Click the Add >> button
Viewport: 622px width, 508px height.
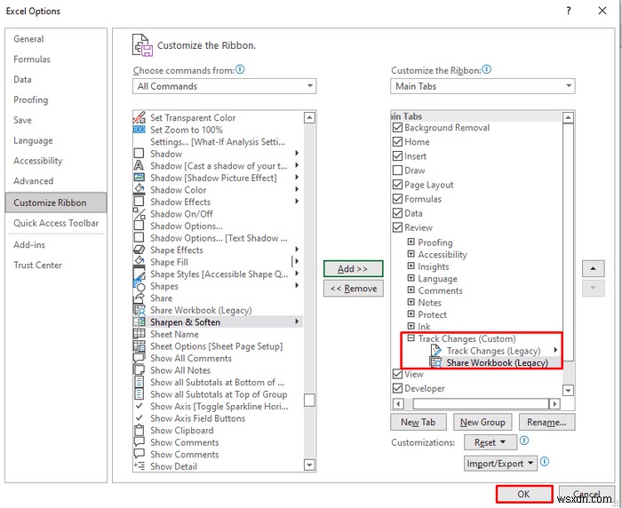(353, 268)
